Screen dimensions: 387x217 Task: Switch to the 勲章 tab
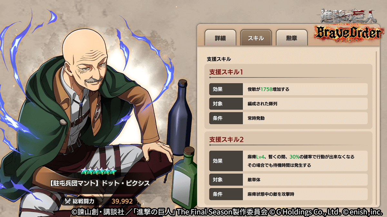(292, 38)
